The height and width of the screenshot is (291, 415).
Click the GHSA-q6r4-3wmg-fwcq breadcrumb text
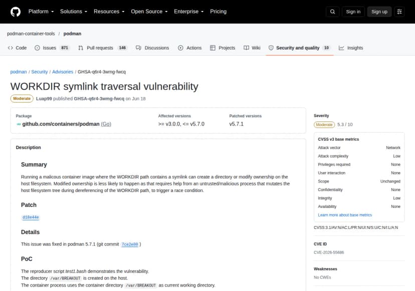coord(102,72)
